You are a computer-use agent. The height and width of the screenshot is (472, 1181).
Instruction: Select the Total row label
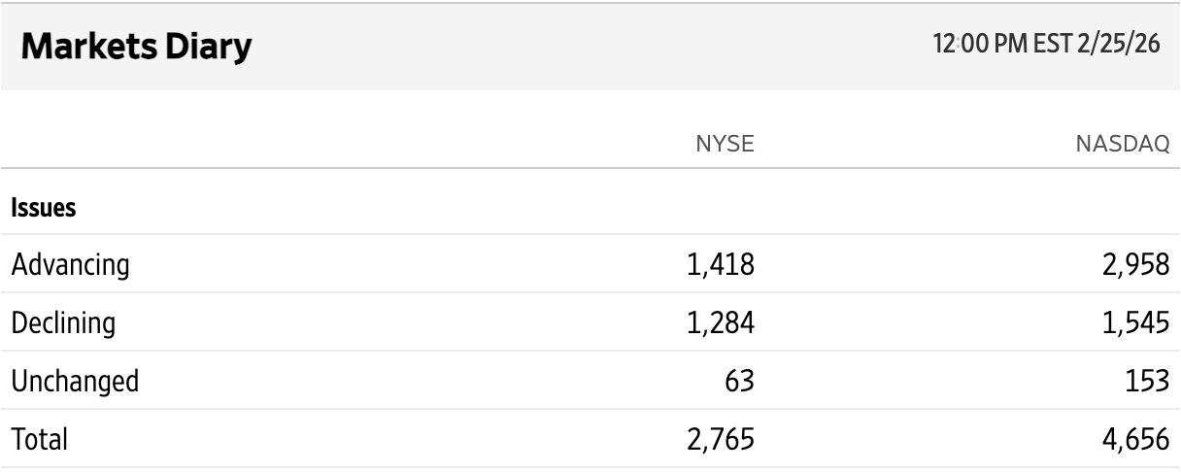point(39,439)
